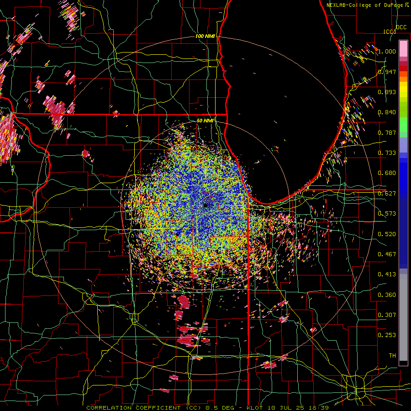The width and height of the screenshot is (411, 411).
Task: Click the 0.360 scale value
Action: (387, 295)
